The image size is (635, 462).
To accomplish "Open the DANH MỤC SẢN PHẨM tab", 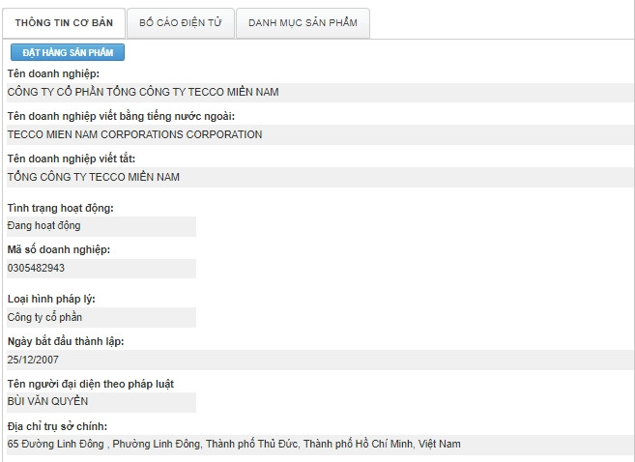I will pos(303,23).
